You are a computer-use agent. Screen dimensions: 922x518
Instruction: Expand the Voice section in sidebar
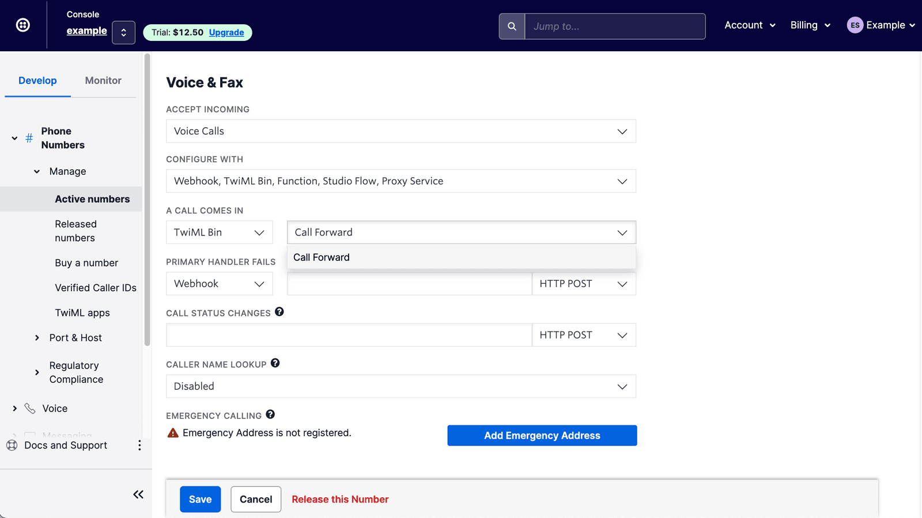[x=15, y=409]
